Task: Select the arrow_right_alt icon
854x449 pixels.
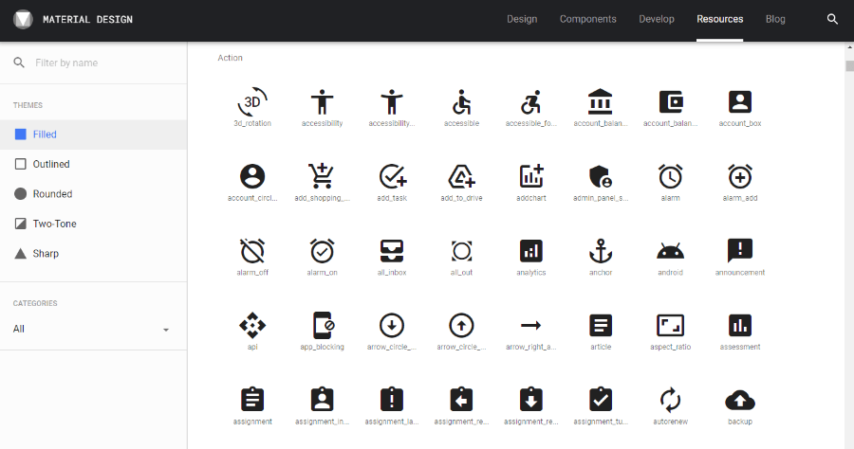Action: (531, 325)
